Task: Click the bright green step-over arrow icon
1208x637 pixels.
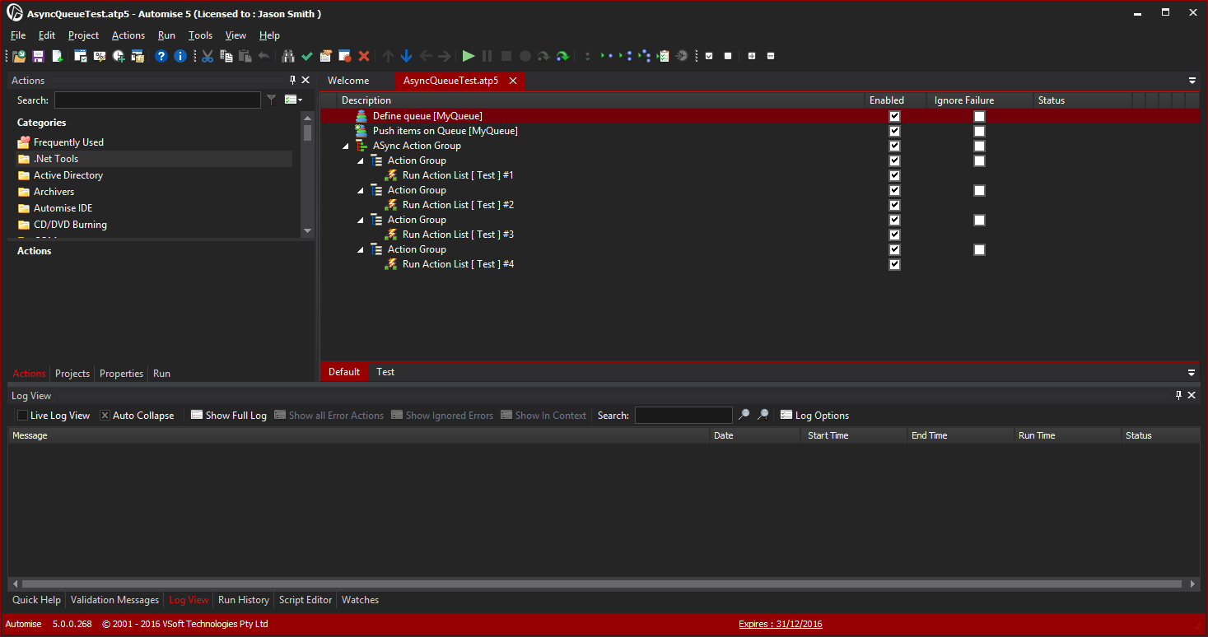Action: (x=562, y=56)
